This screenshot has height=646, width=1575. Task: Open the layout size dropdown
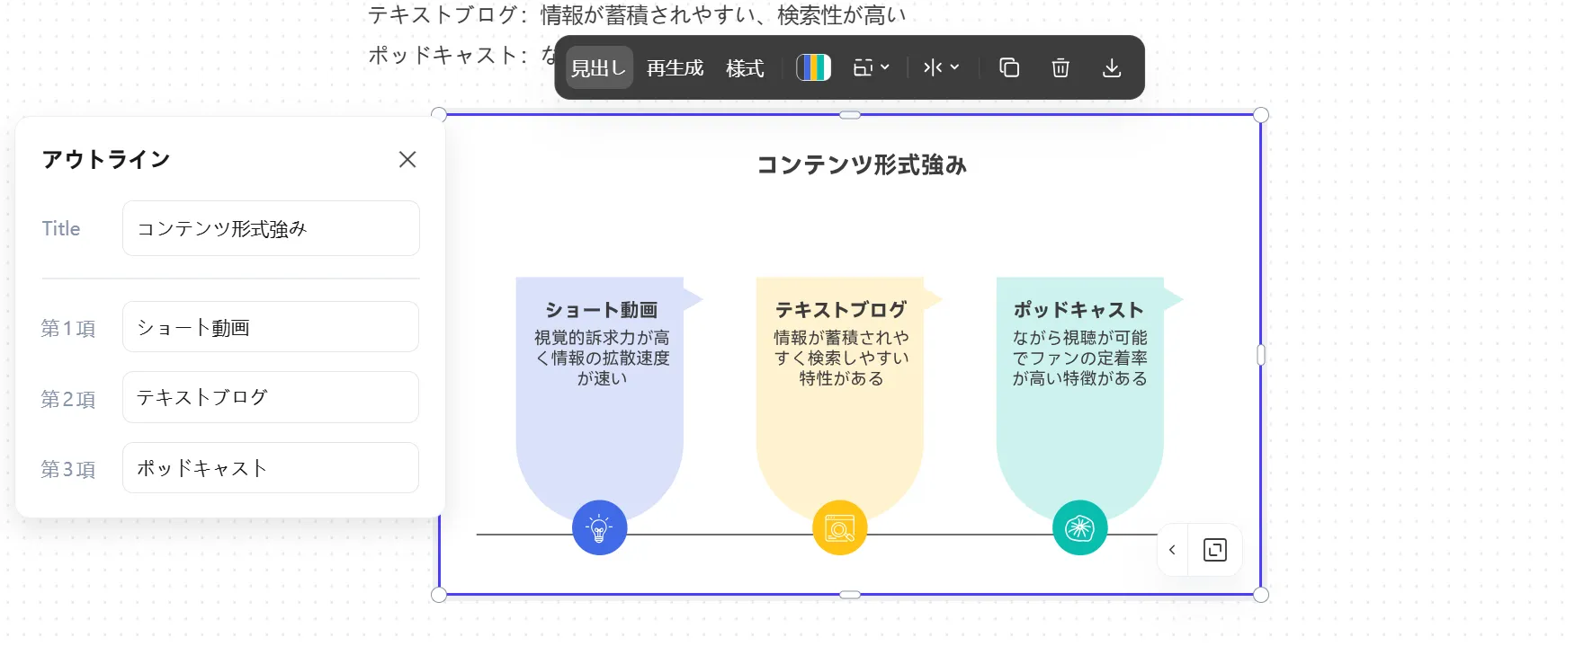coord(871,67)
